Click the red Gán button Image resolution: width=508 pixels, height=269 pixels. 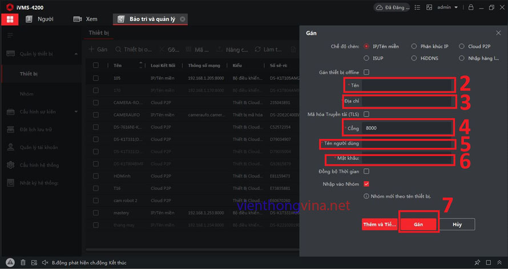(x=418, y=224)
